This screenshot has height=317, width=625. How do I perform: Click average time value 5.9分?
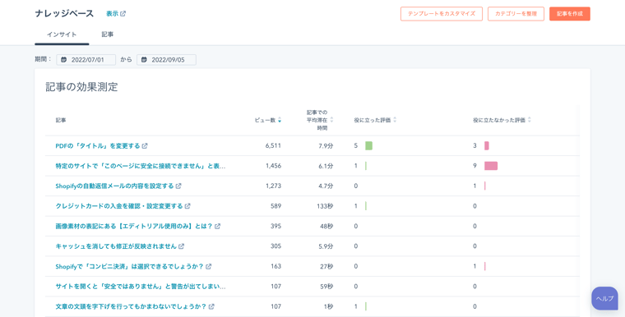pos(326,246)
